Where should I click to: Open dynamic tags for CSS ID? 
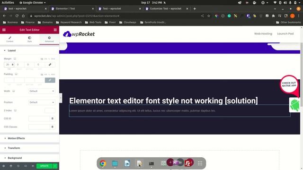pos(53,119)
